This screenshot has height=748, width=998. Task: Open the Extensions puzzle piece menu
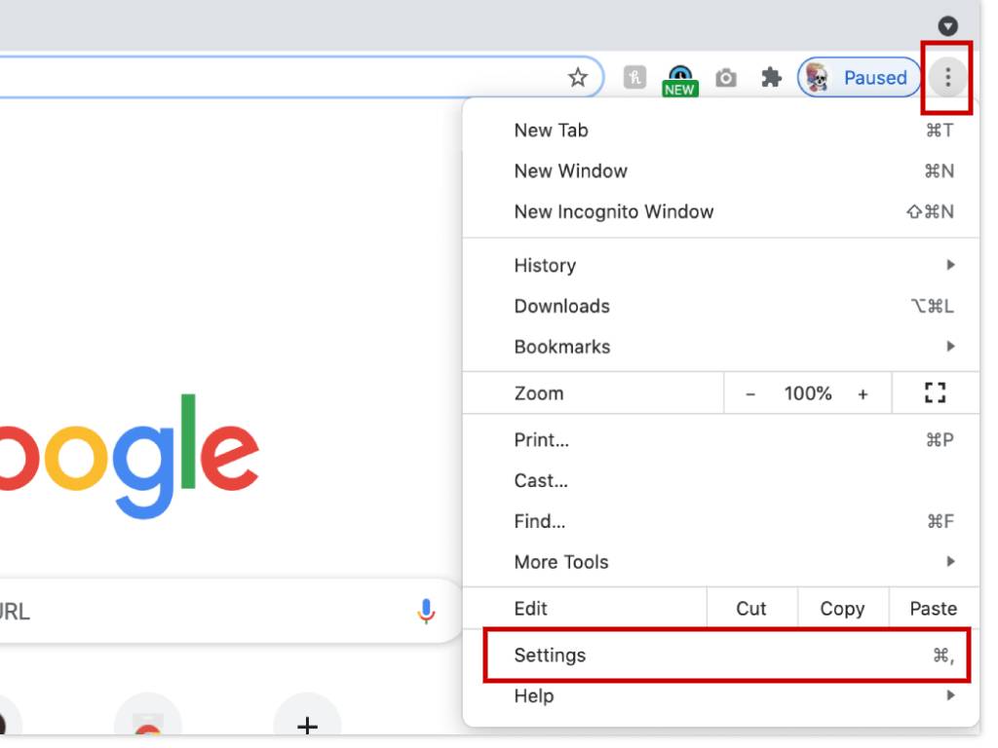771,78
